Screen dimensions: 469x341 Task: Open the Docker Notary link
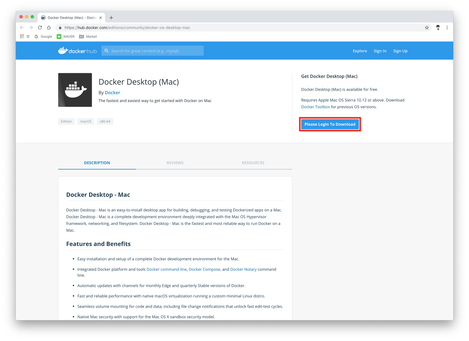coord(243,269)
